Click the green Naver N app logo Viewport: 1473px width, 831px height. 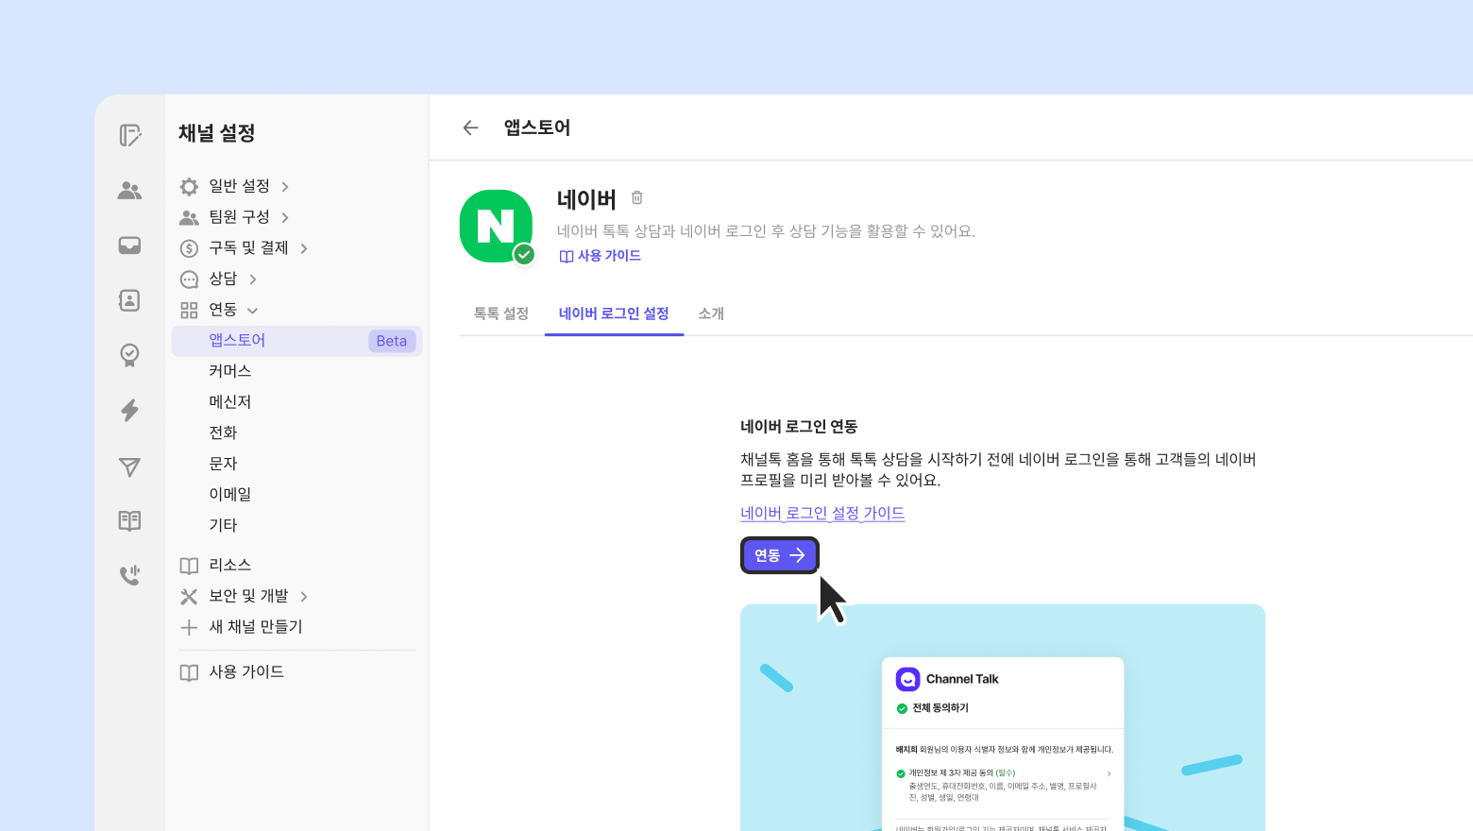click(x=497, y=227)
